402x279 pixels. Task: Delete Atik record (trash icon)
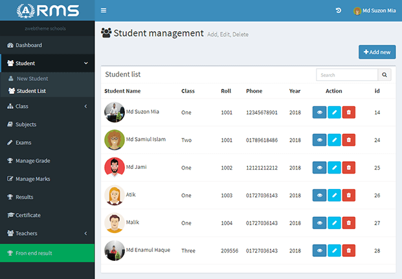coord(349,195)
